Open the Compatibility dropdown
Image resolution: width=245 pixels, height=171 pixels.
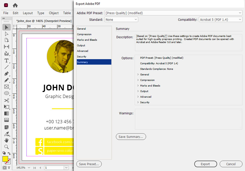220,20
